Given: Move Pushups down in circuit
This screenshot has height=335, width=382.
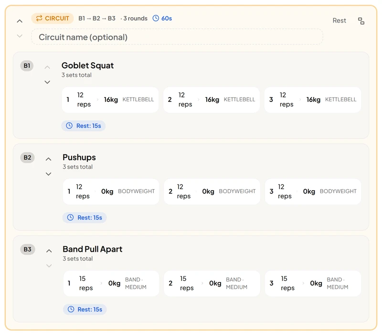Looking at the screenshot, I should click(49, 174).
